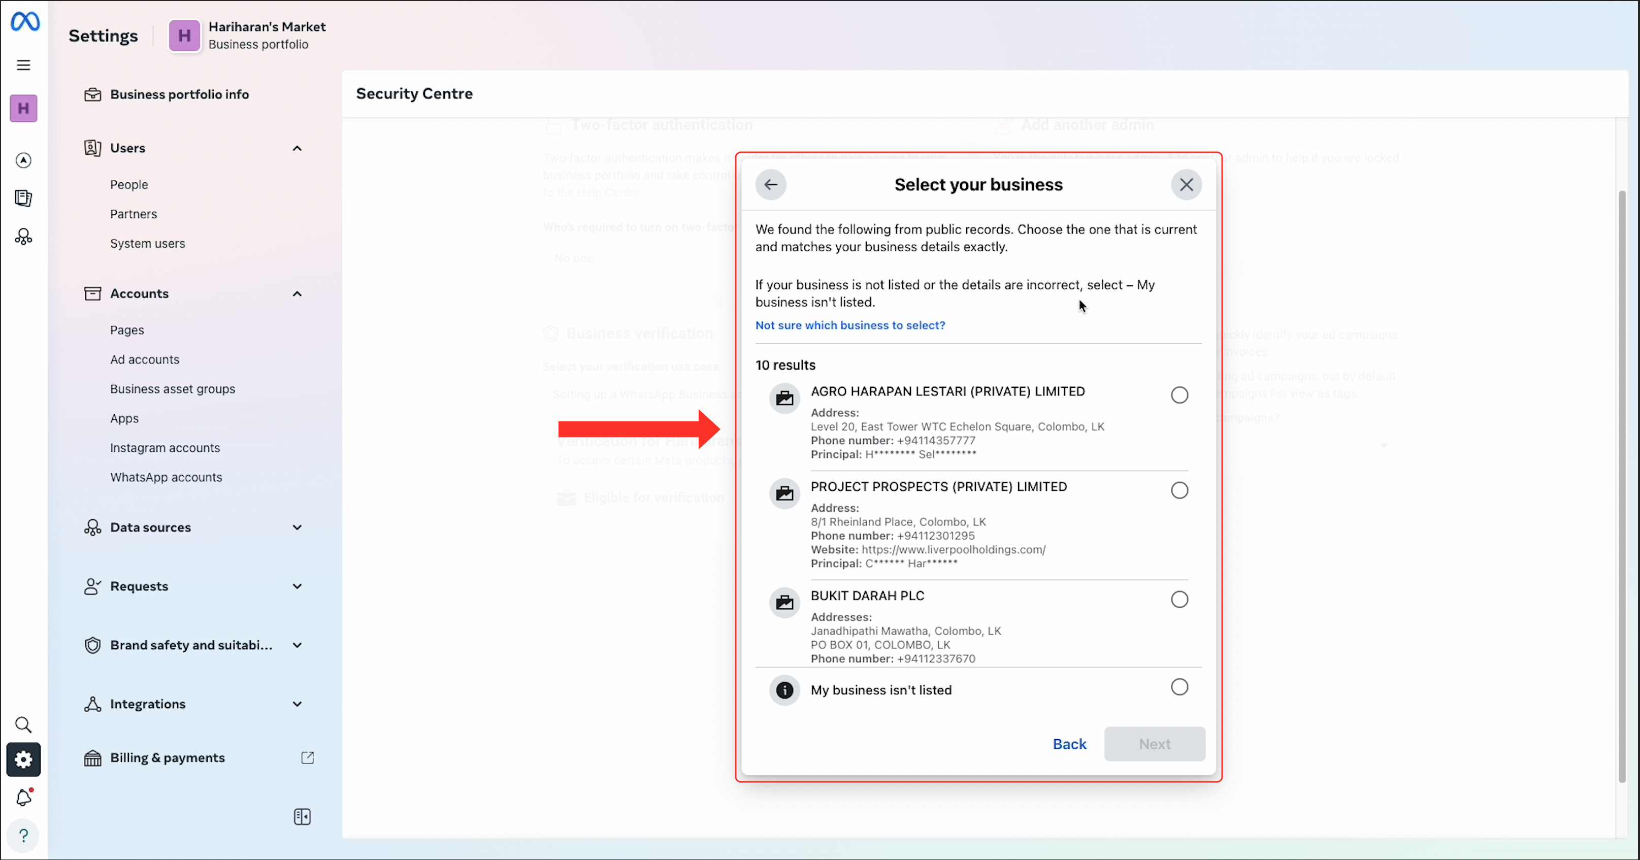
Task: Click the PROJECT PROSPECTS (PRIVATE) LIMITED name
Action: coord(939,487)
